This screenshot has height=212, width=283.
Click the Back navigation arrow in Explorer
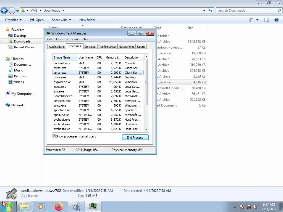click(4, 10)
